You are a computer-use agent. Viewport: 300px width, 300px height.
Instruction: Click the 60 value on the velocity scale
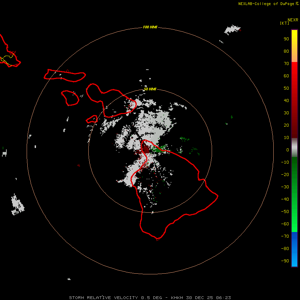[x=286, y=76]
